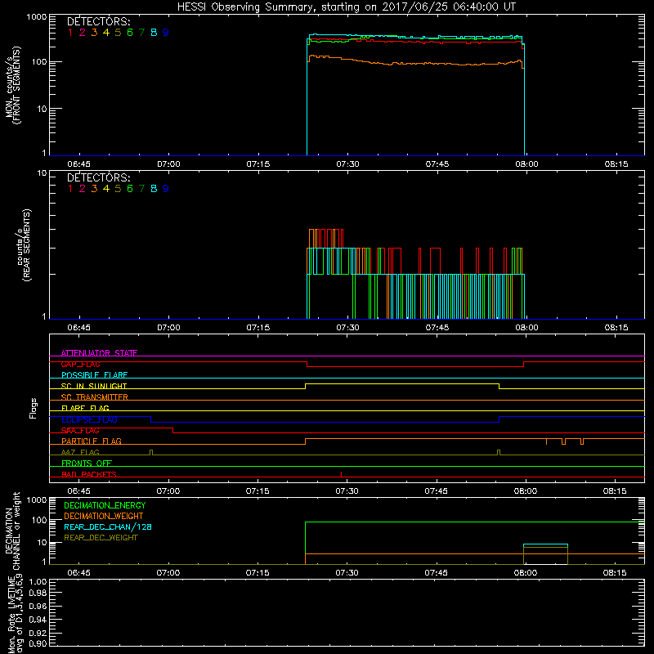Click 07:15 time label under rear segments plot
This screenshot has height=654, width=654.
click(258, 328)
